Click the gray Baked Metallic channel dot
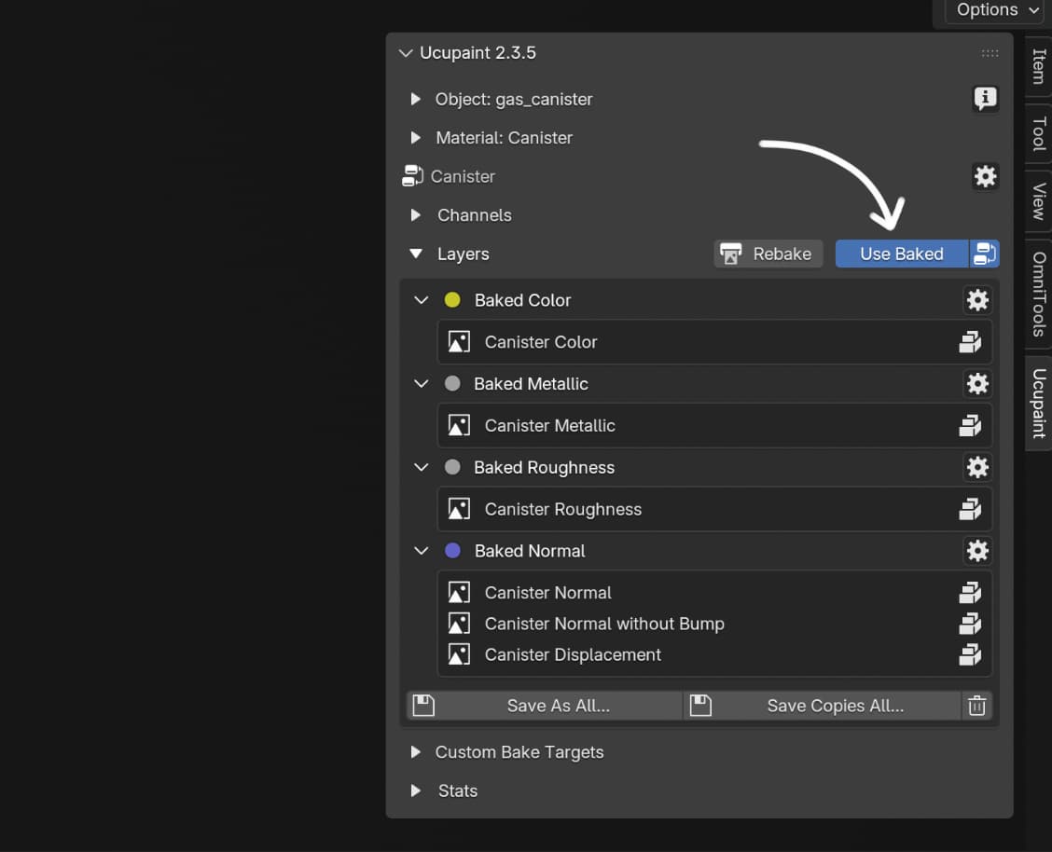This screenshot has height=852, width=1052. 452,383
